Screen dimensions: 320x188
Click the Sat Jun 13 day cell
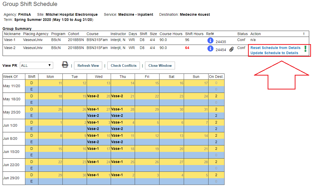[x=172, y=135]
